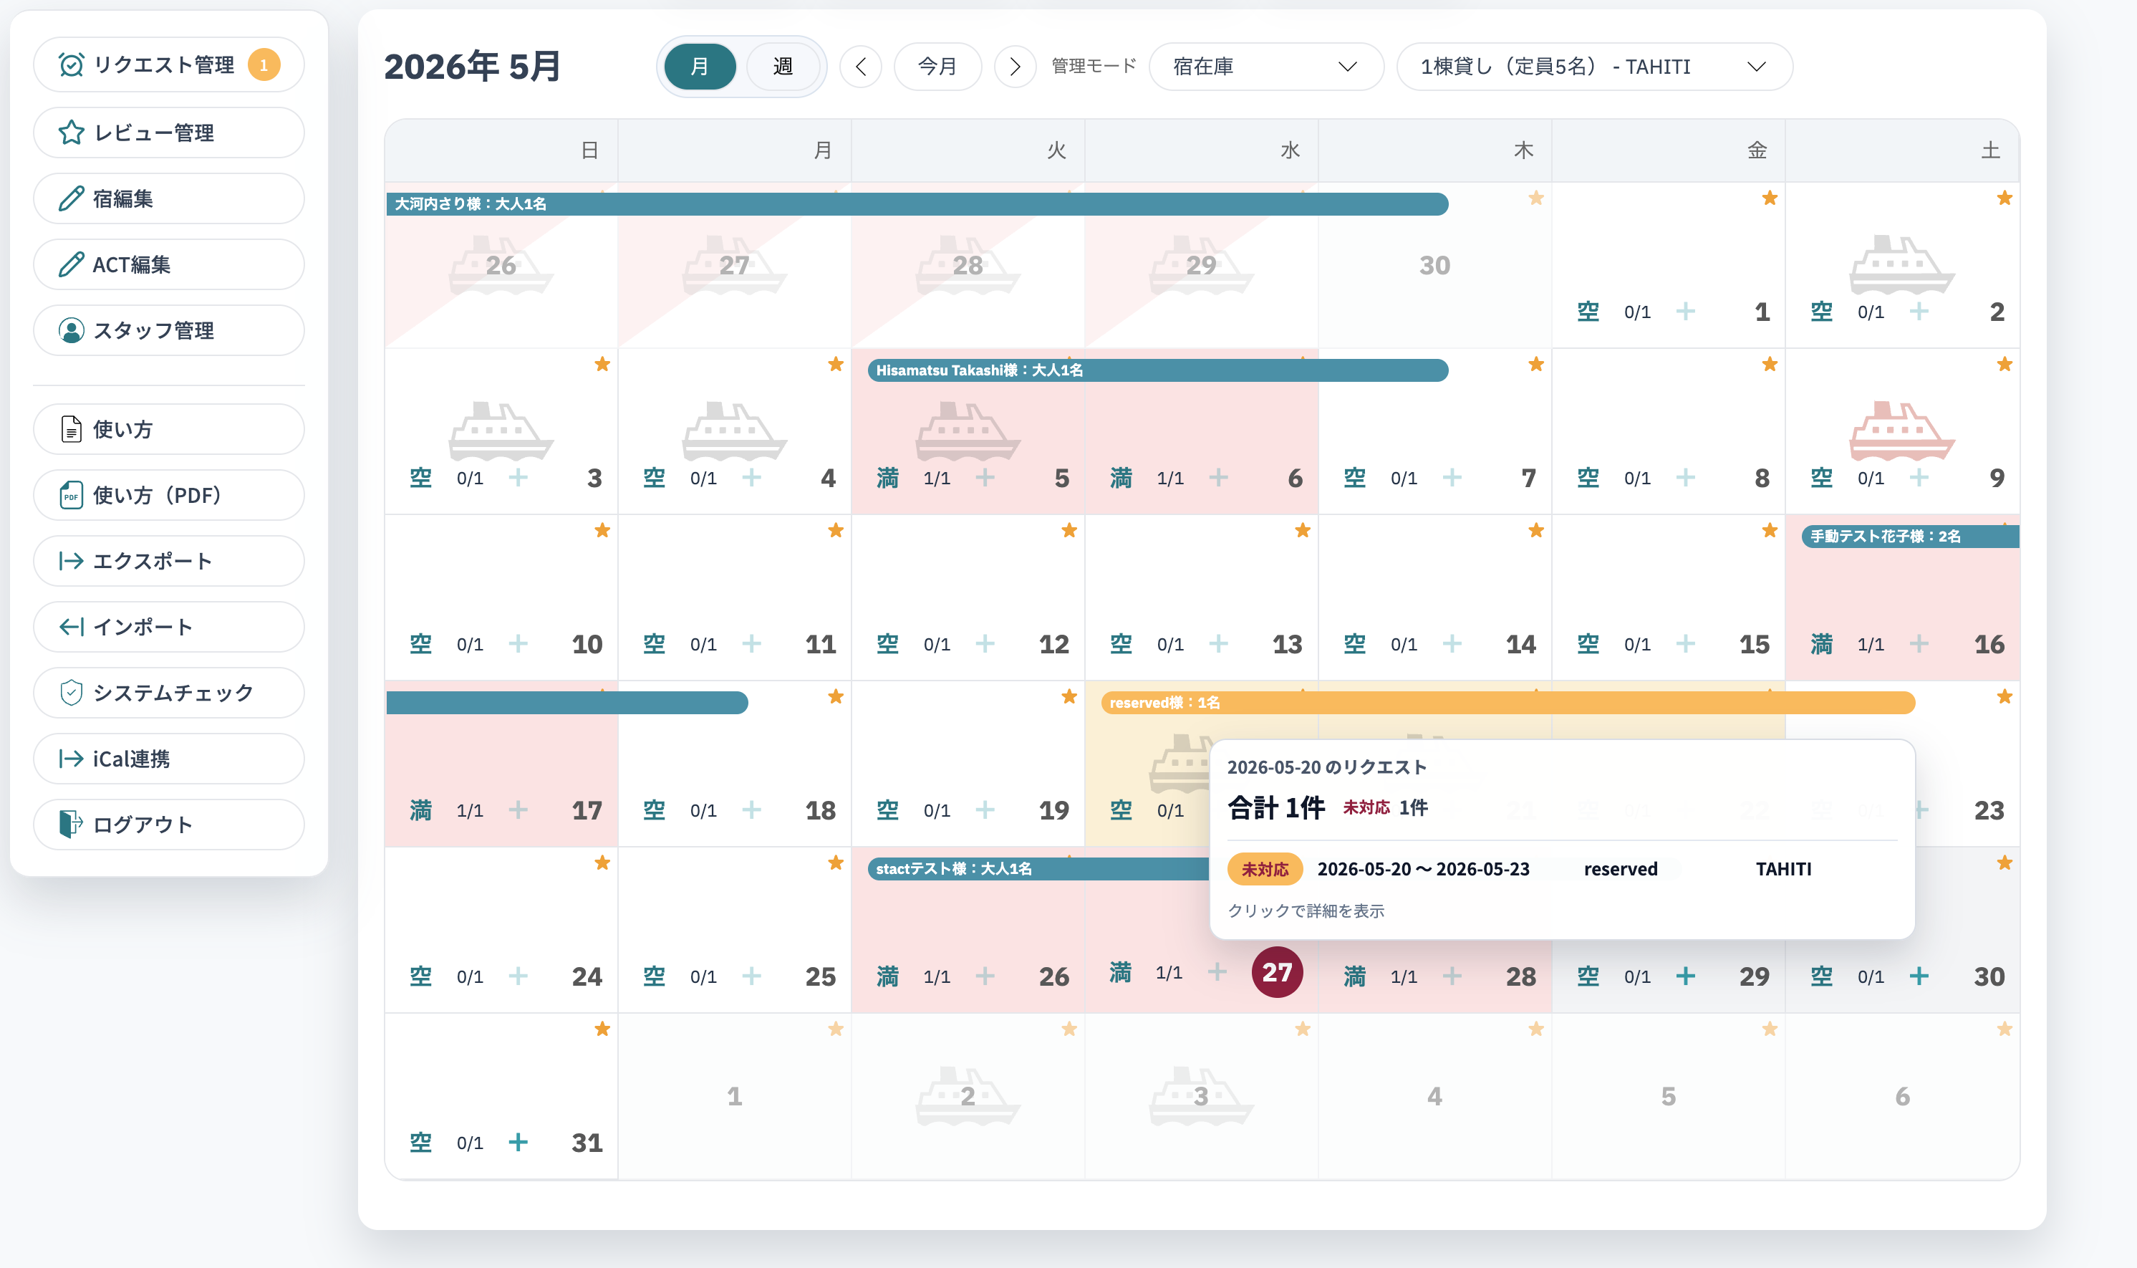
Task: Click the 宿編集 pencil icon
Action: [x=71, y=198]
